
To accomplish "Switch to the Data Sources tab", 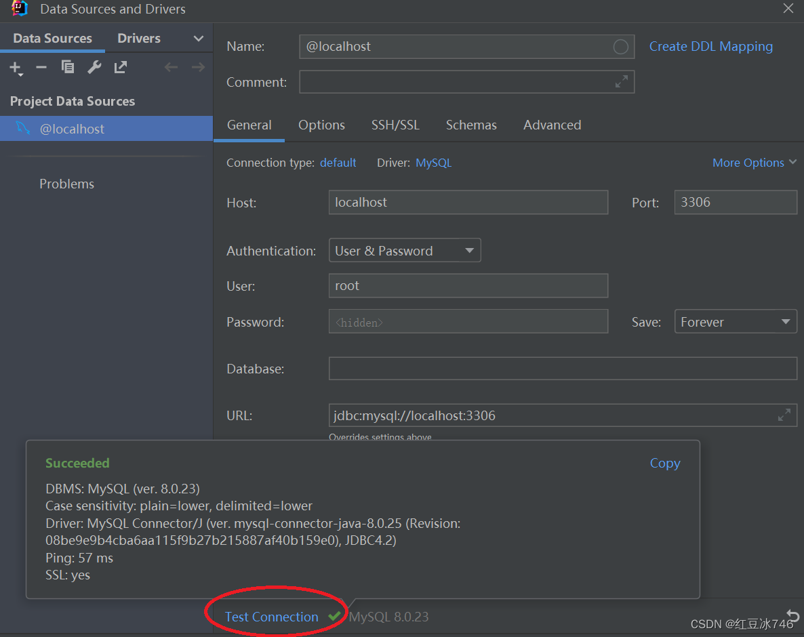I will [52, 39].
